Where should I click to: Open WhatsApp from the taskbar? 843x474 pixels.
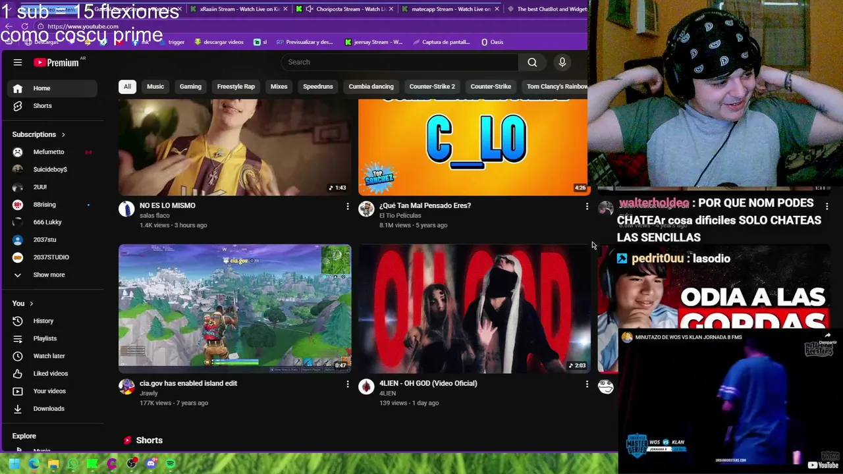(x=72, y=464)
